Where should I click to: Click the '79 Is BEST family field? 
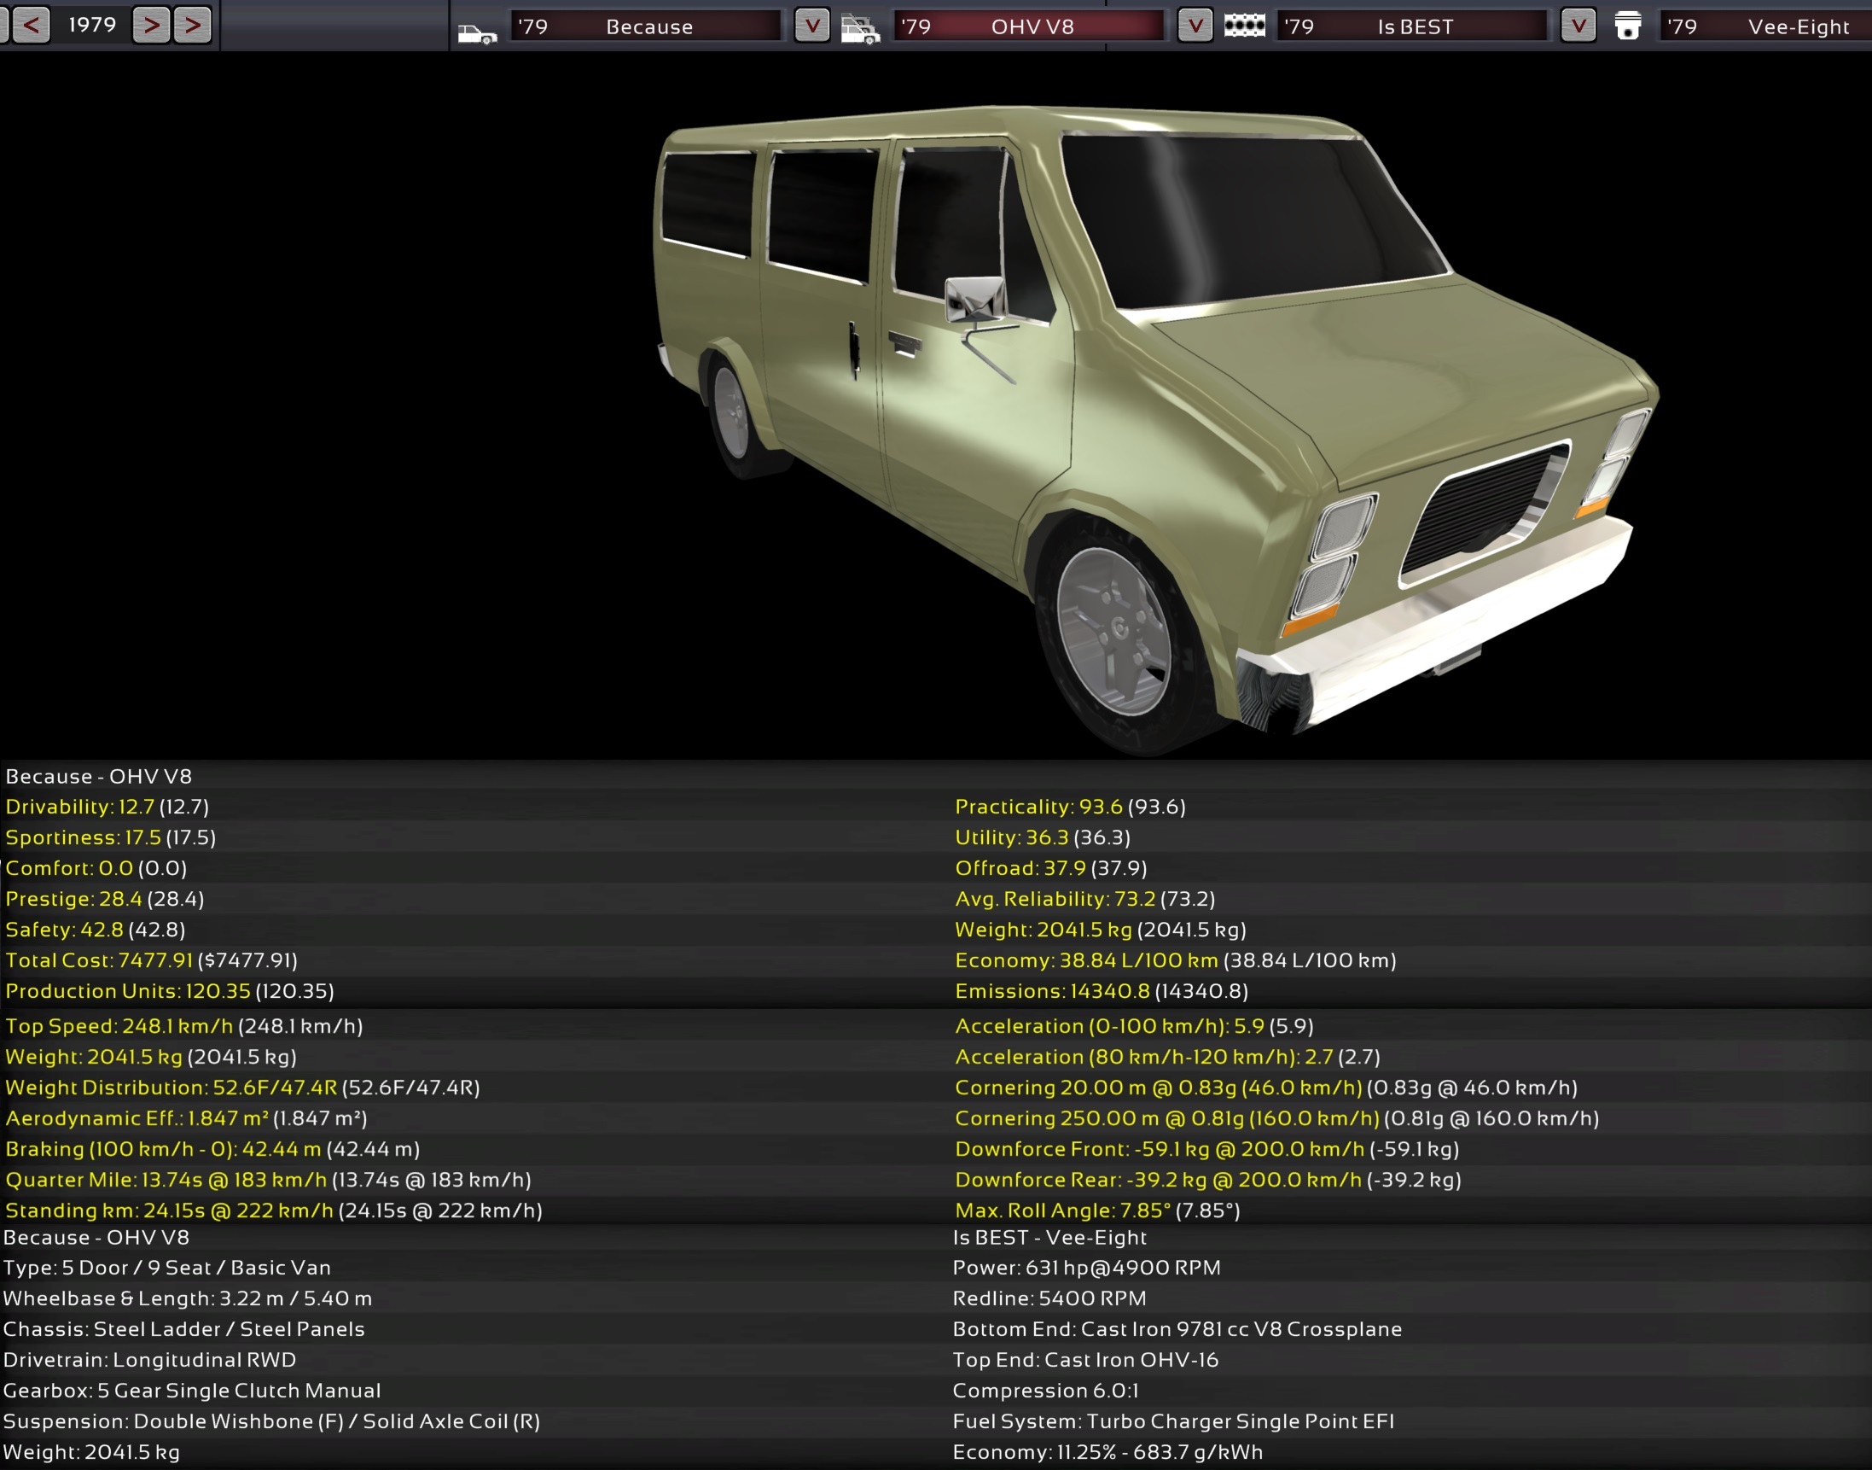pos(1412,26)
